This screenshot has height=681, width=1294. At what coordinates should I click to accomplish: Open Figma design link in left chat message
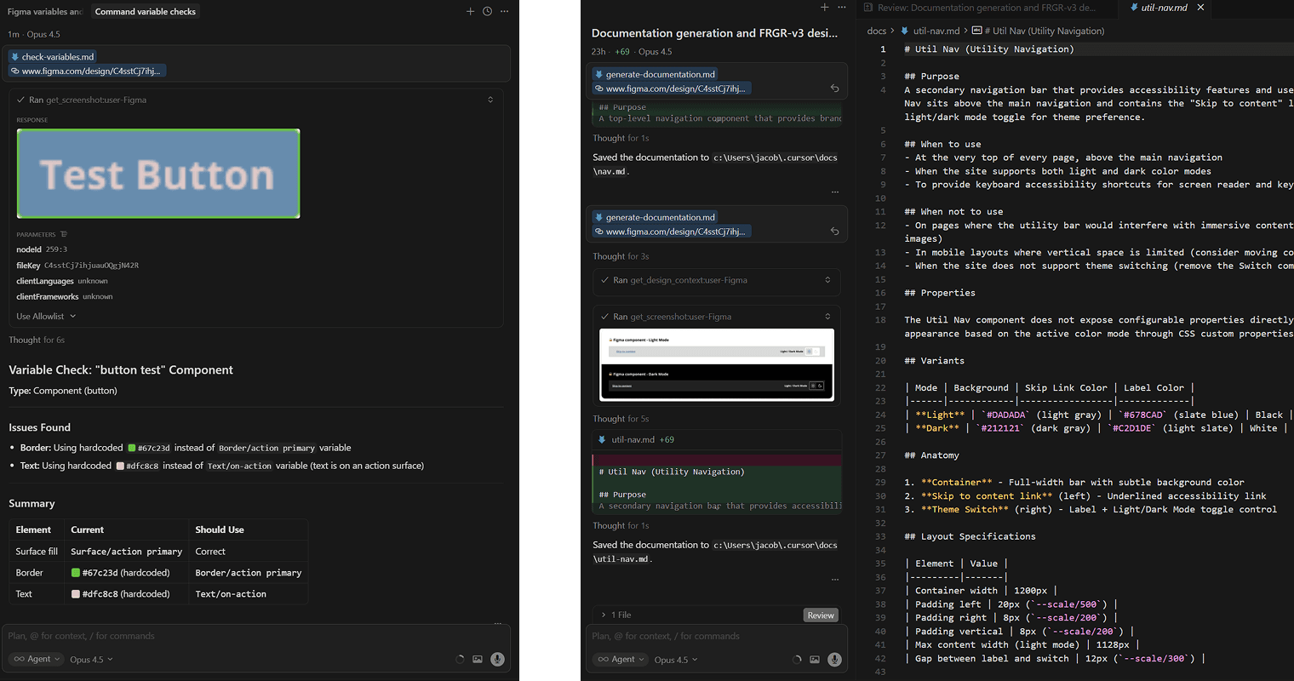(x=86, y=71)
